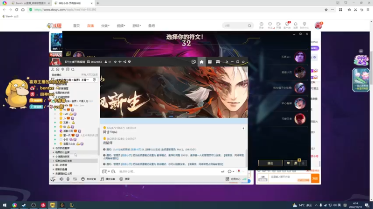Image resolution: width=373 pixels, height=209 pixels.
Task: Click the Bend bookmark in bookmarks bar
Action: [x=10, y=16]
